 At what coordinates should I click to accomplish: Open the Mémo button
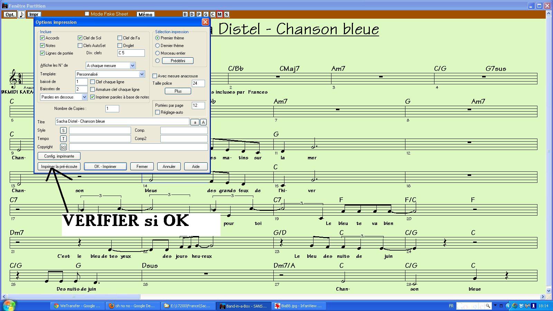pyautogui.click(x=145, y=14)
